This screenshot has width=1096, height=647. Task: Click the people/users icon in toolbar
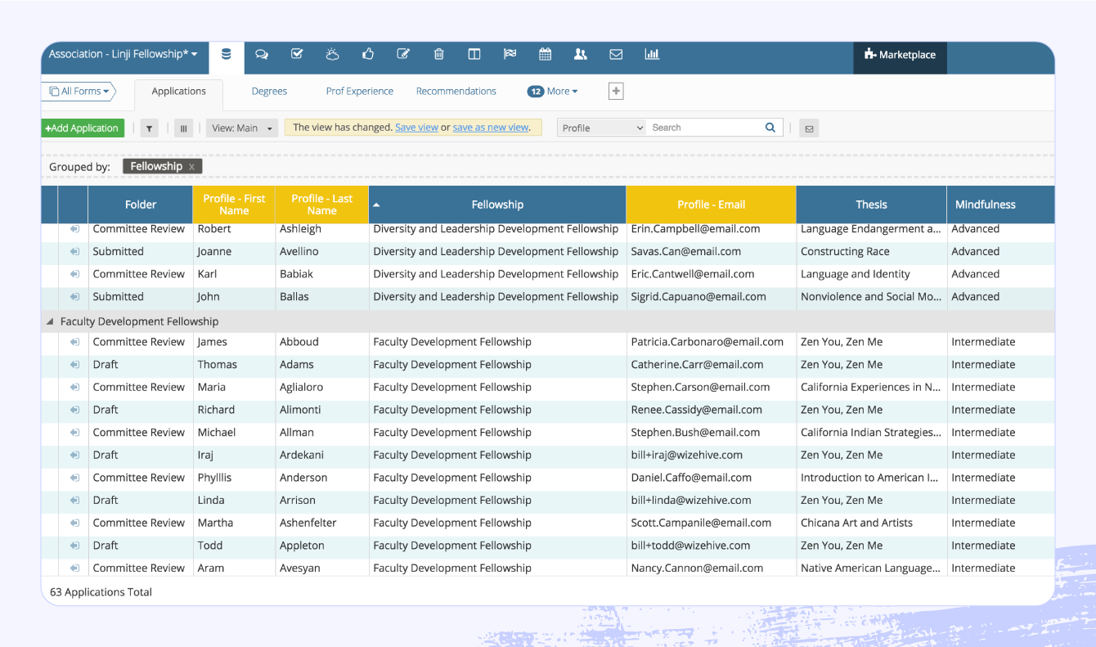click(581, 53)
